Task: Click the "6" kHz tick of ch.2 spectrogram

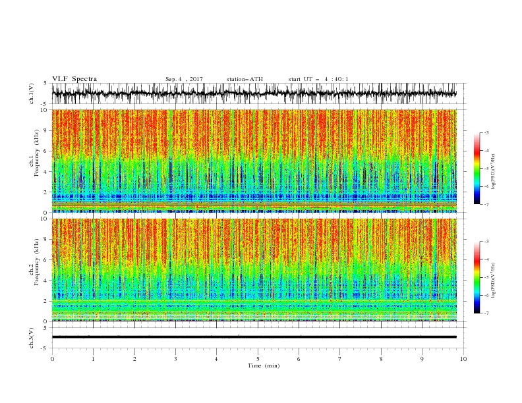Action: pos(46,259)
